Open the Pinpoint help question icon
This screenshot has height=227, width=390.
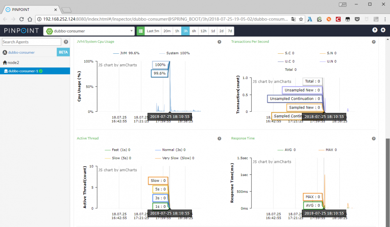click(x=374, y=30)
